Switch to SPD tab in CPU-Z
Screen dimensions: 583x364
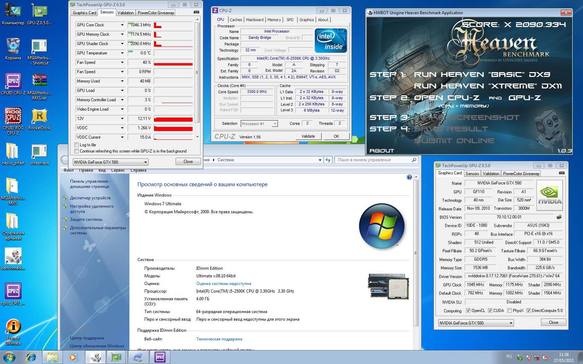pos(290,20)
